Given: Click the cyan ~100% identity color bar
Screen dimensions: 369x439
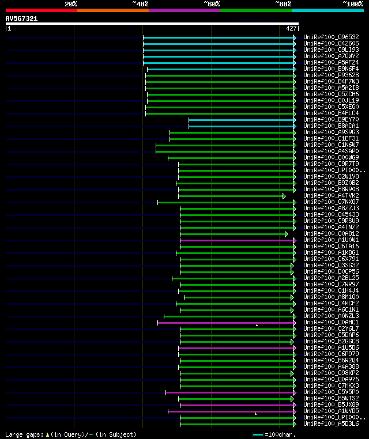Looking at the screenshot, I should (327, 10).
